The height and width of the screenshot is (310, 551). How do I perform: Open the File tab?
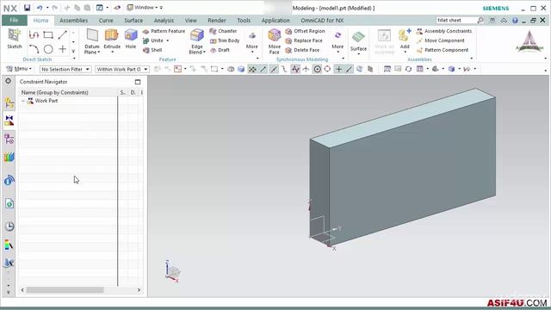coord(14,21)
